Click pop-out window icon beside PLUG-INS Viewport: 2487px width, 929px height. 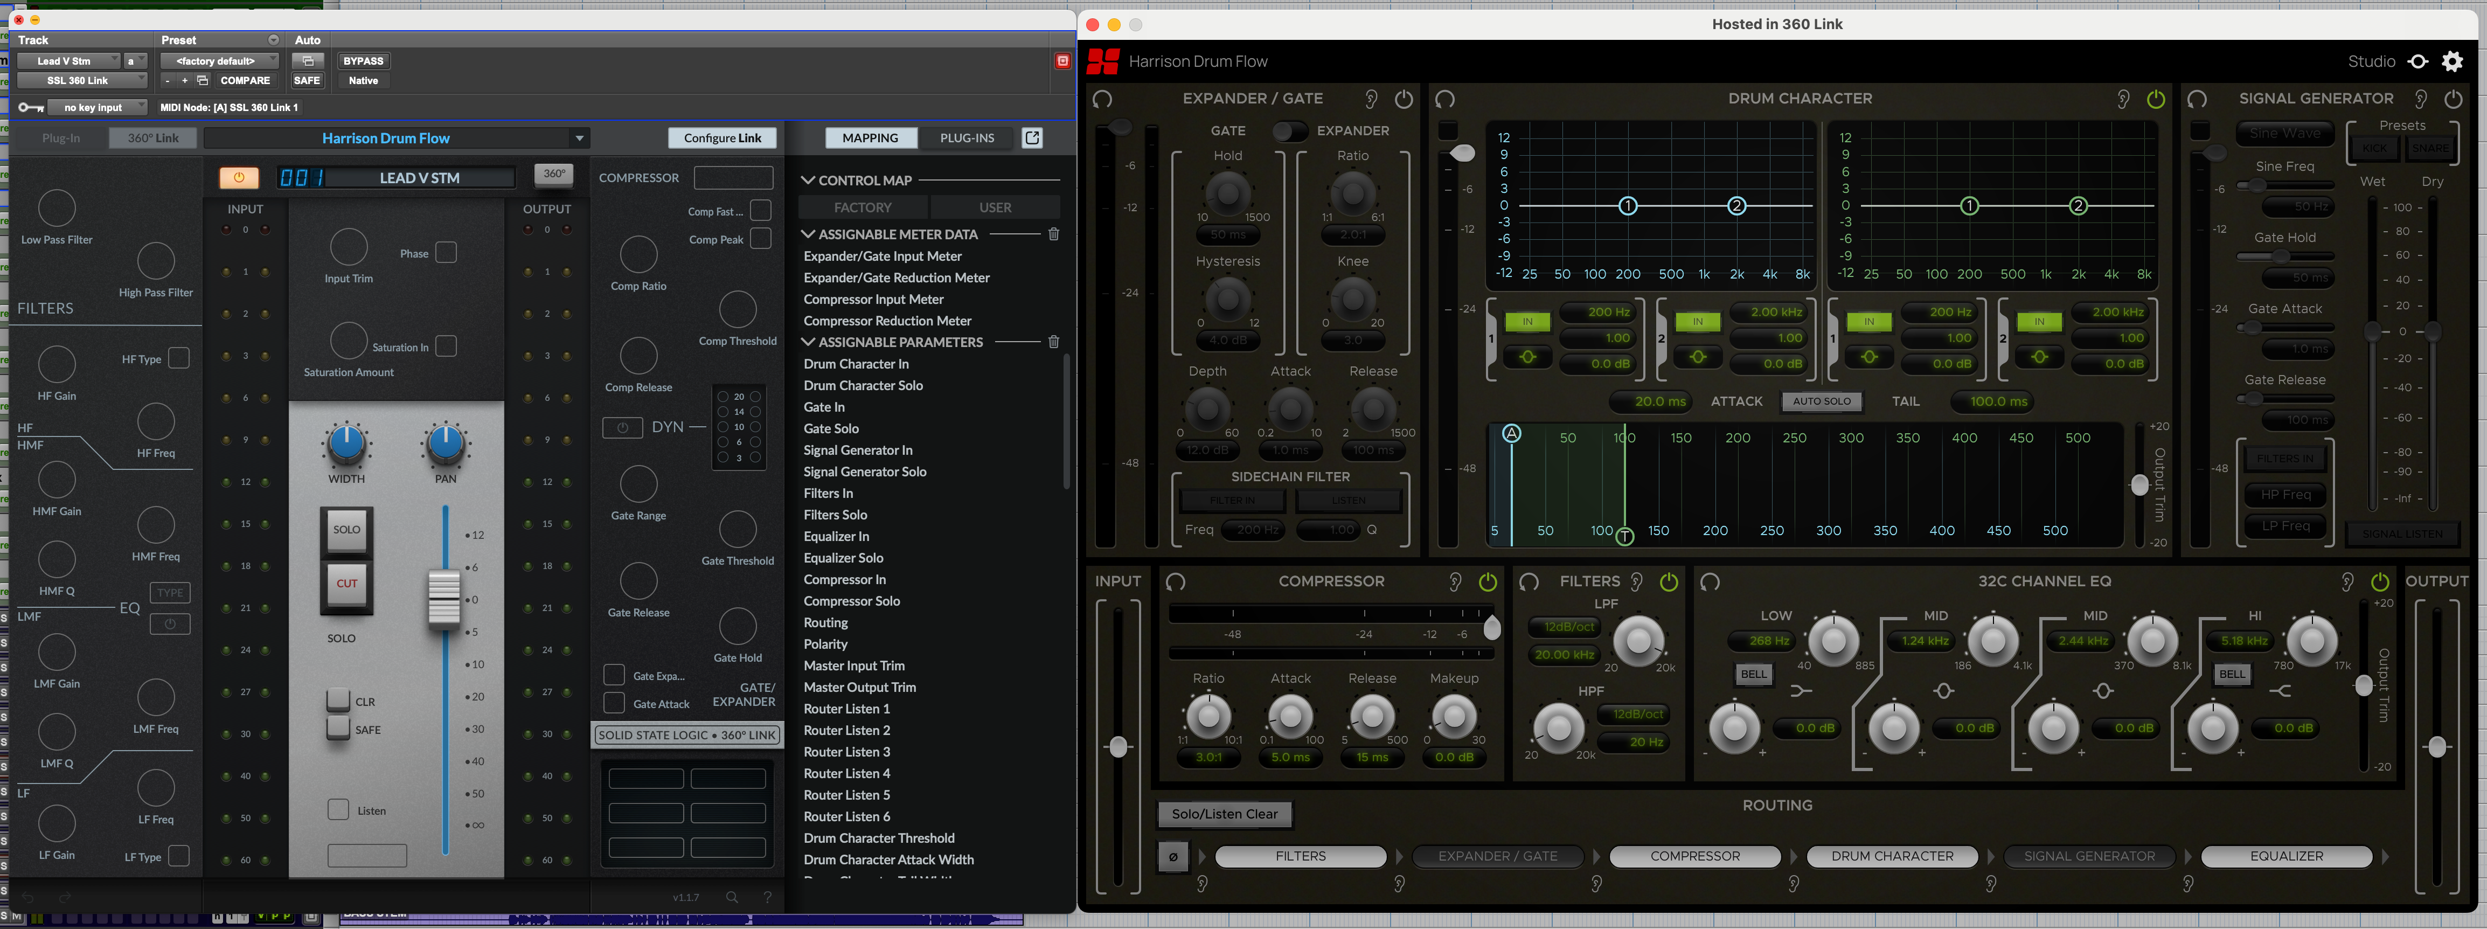pos(1032,137)
